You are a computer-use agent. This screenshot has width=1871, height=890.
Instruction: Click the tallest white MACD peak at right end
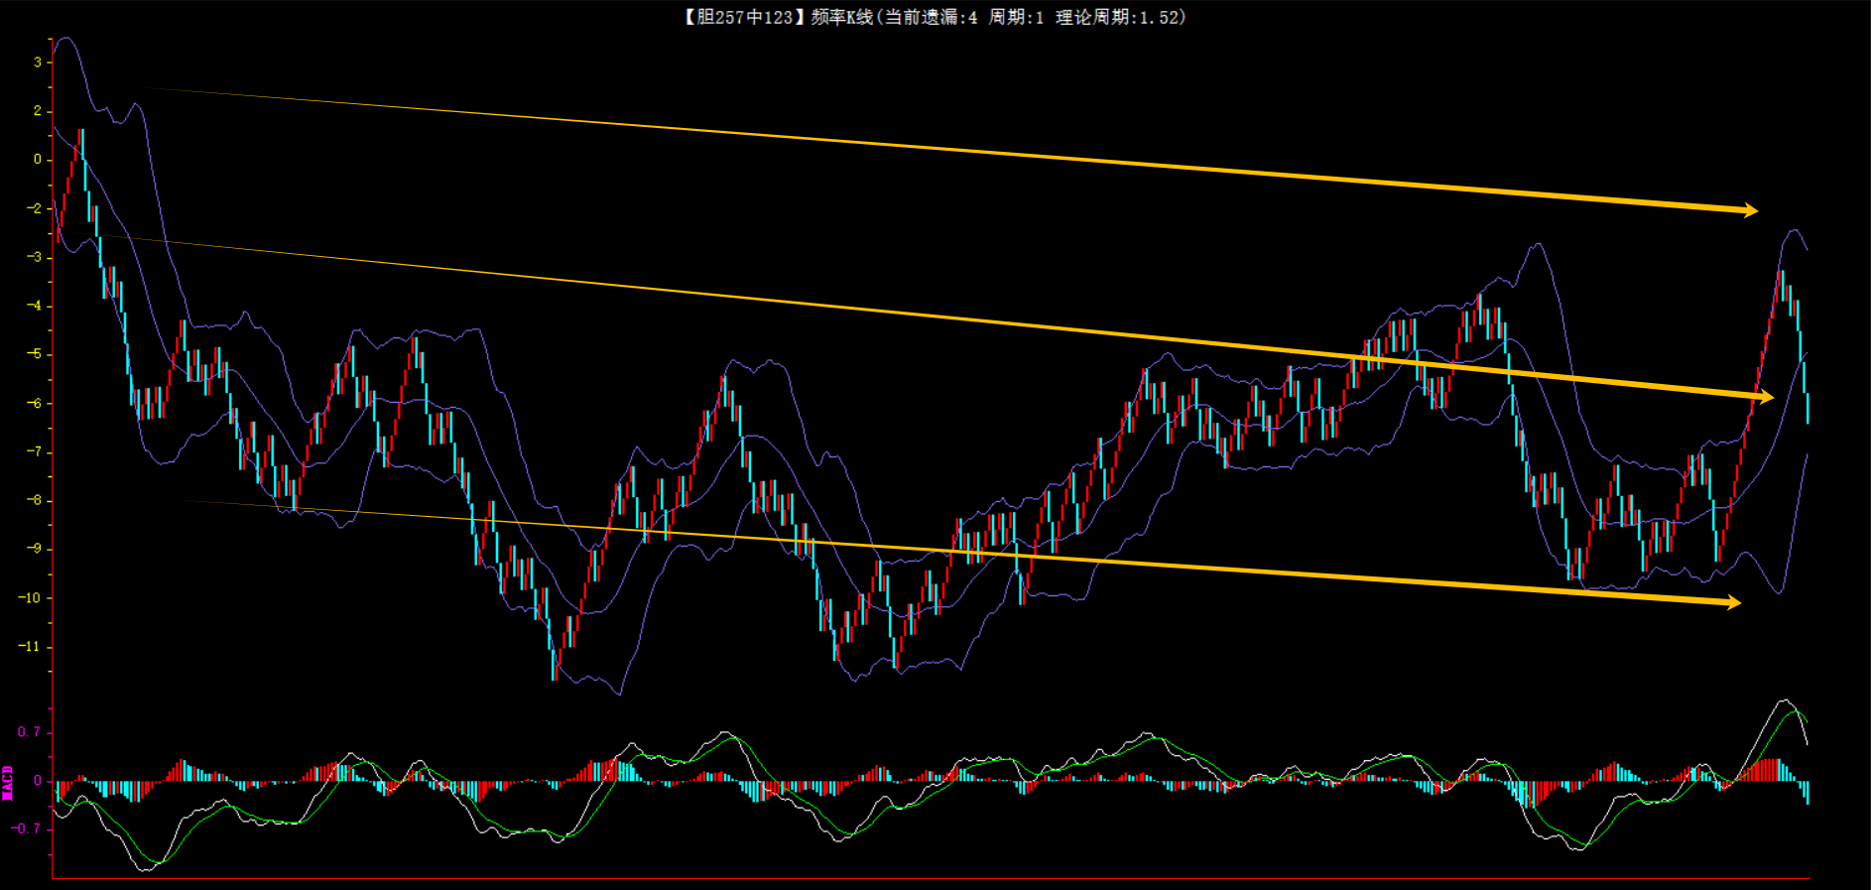click(x=1784, y=700)
